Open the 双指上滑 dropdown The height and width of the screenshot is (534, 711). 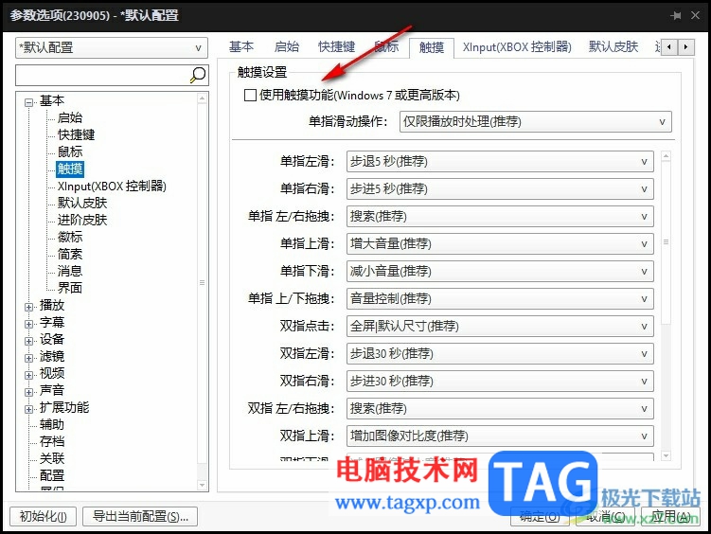click(500, 436)
